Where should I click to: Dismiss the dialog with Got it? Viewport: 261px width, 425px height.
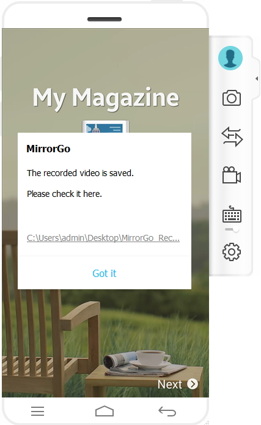click(x=105, y=273)
